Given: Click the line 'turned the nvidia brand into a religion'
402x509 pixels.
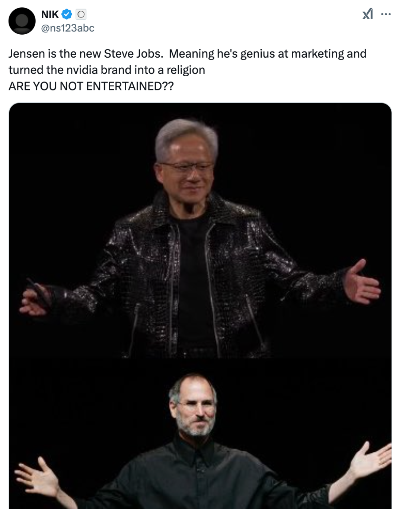Looking at the screenshot, I should 107,70.
